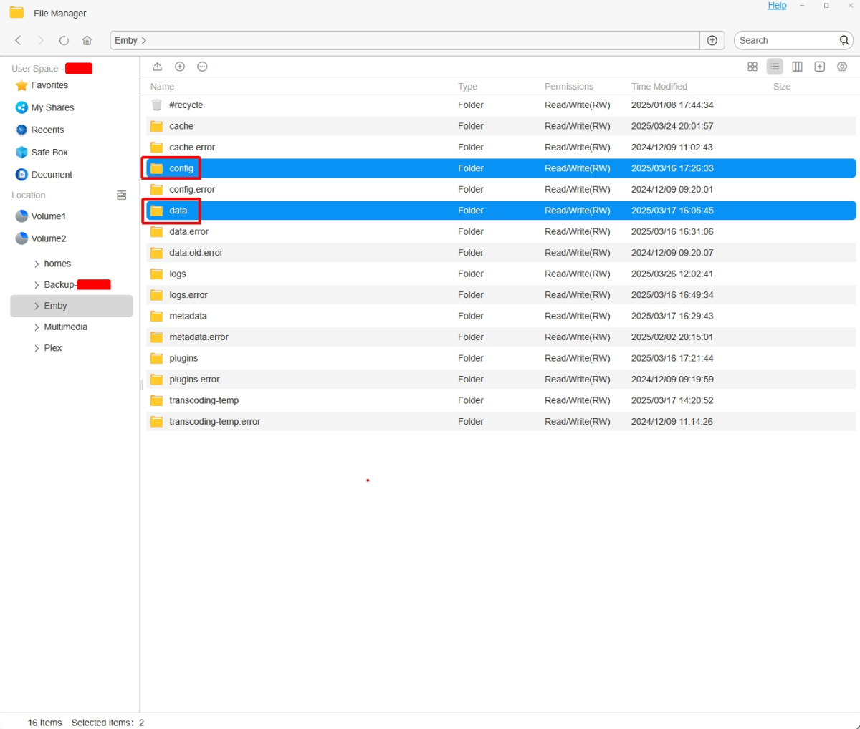860x729 pixels.
Task: Click the refresh icon in the navigation bar
Action: click(x=64, y=40)
